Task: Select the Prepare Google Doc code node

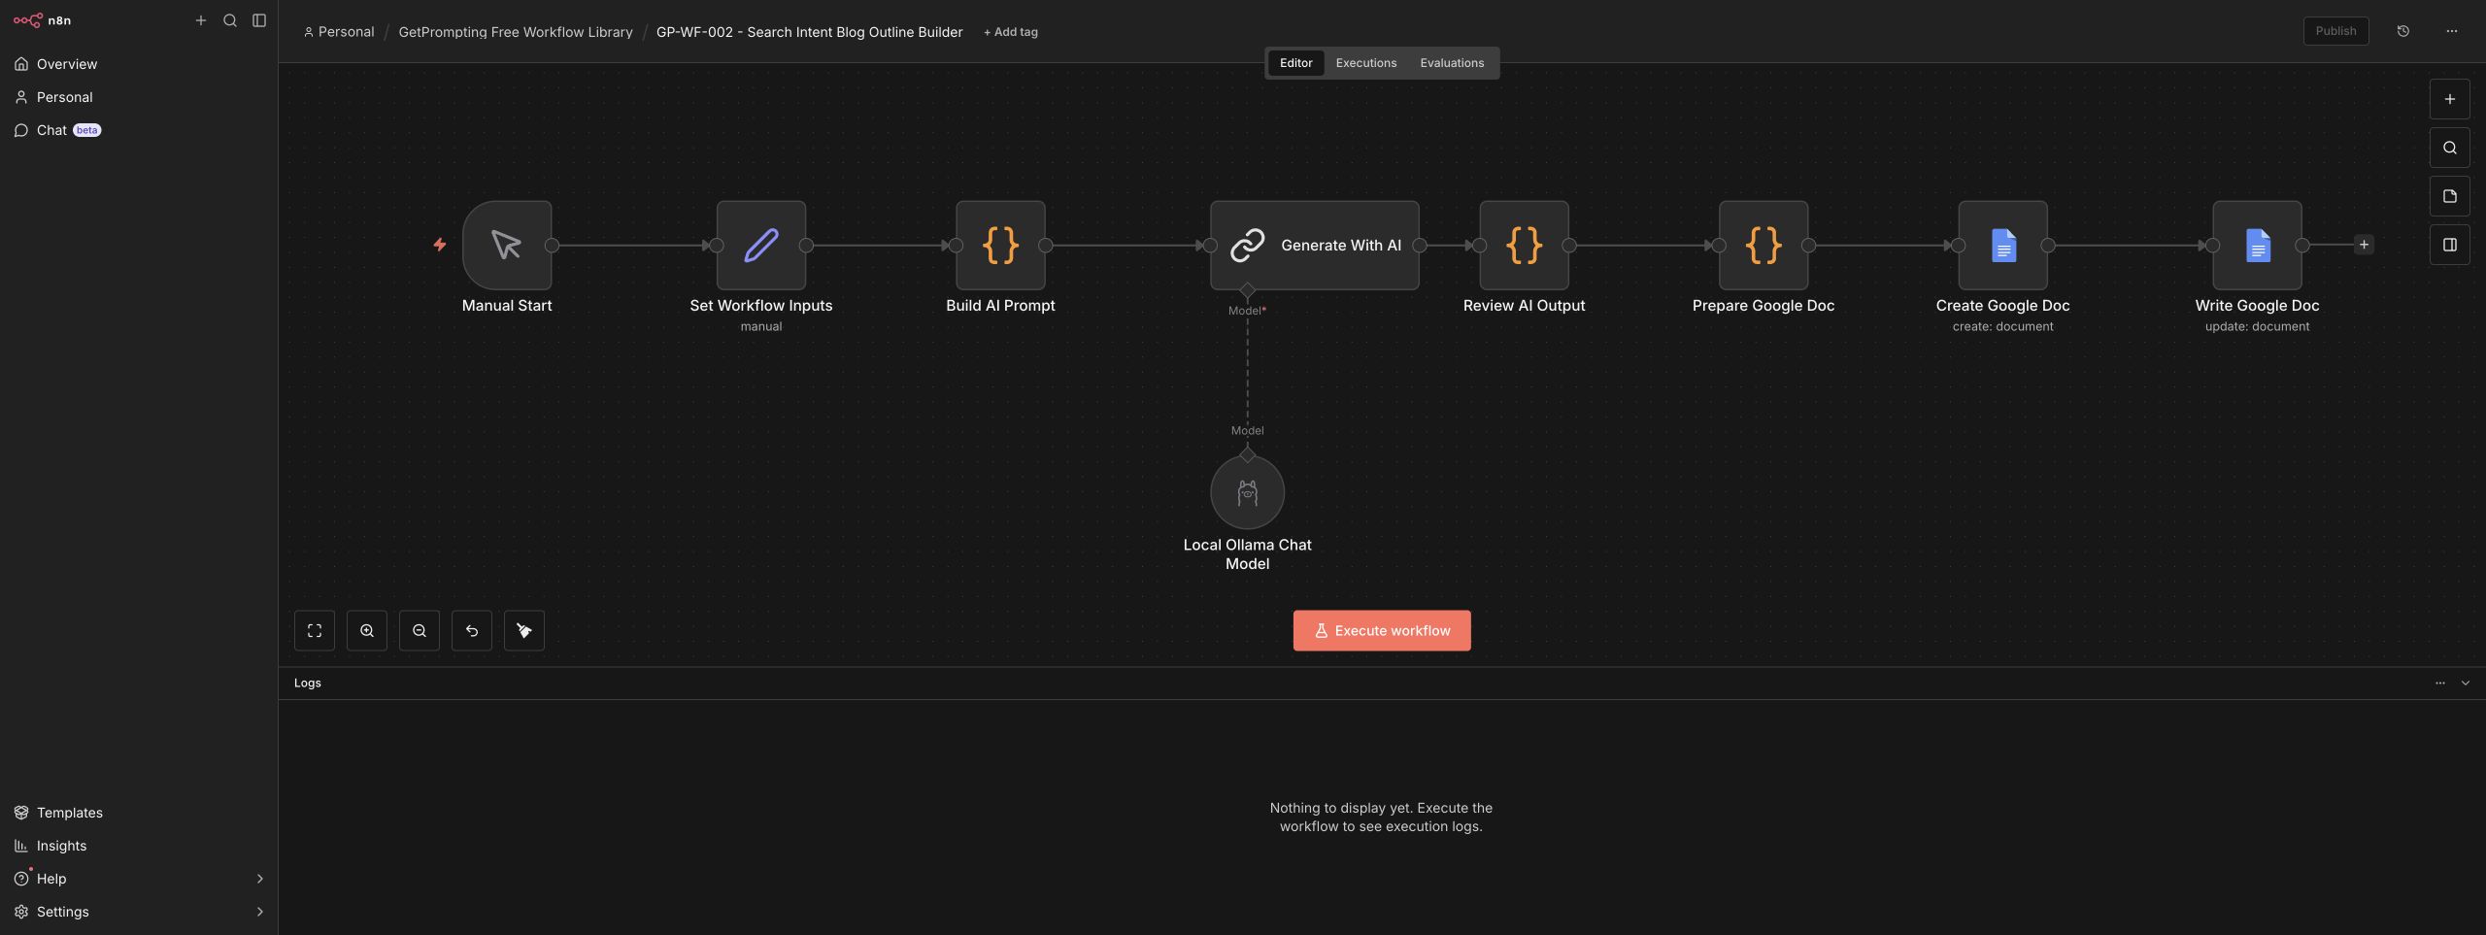Action: pyautogui.click(x=1764, y=245)
